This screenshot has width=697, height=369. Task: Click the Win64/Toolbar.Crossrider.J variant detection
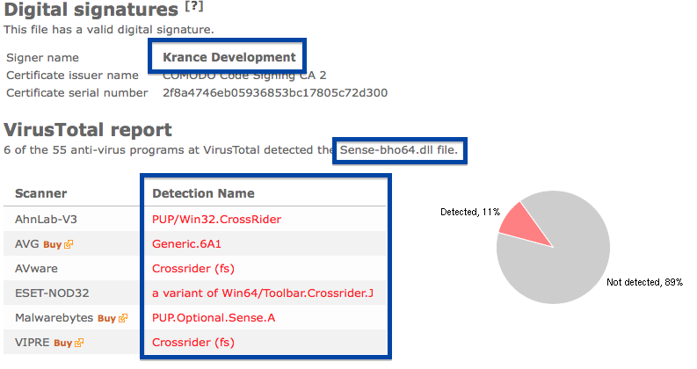click(x=263, y=293)
